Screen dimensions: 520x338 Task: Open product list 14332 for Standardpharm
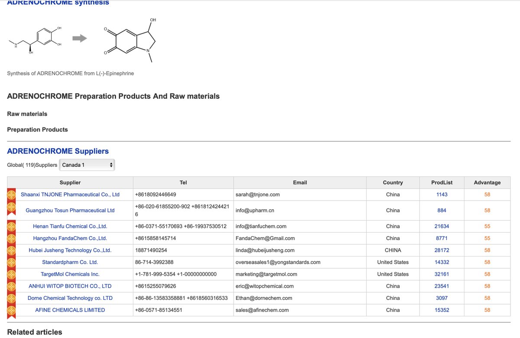coord(442,262)
